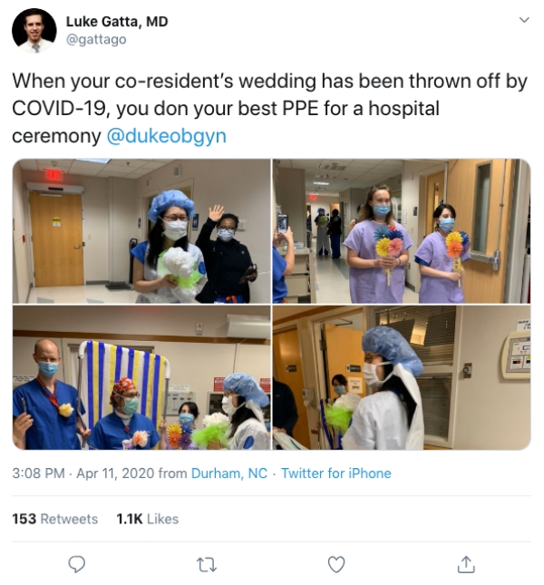
Task: Click the Twitter for iPhone source link
Action: (x=336, y=473)
